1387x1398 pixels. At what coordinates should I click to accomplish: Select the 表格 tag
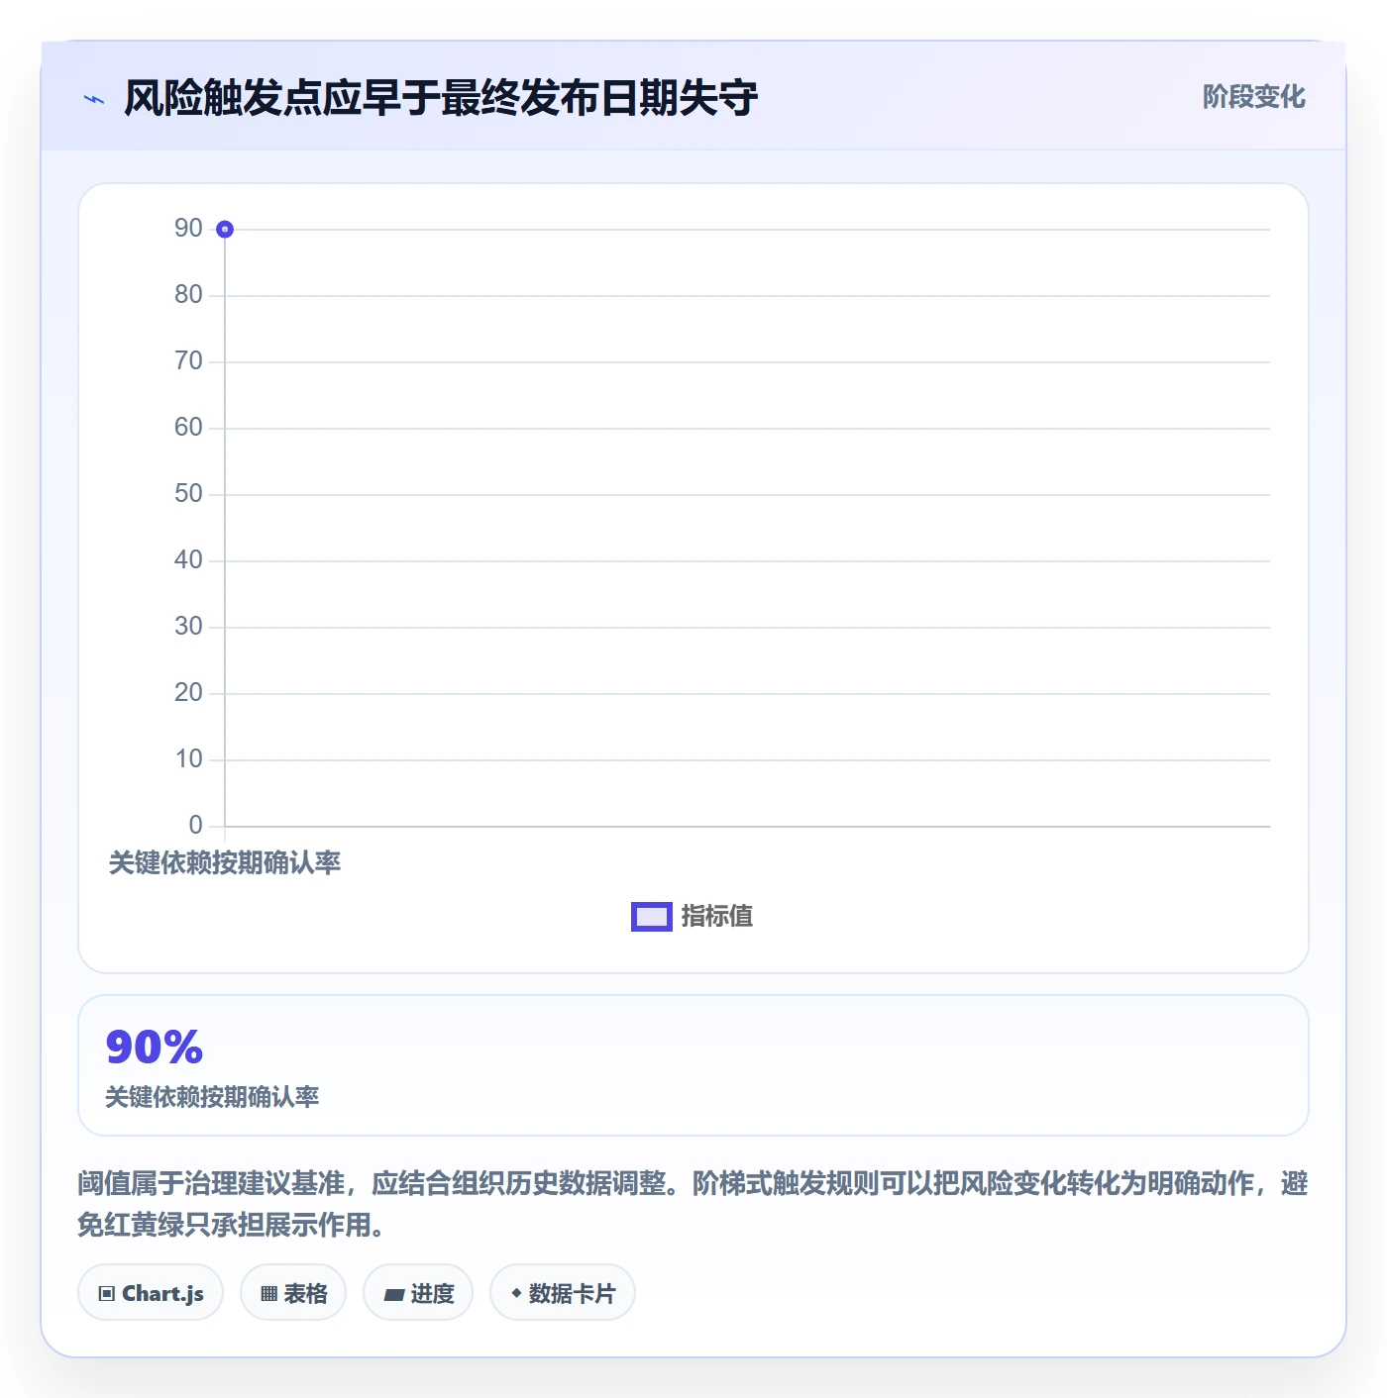(x=293, y=1293)
